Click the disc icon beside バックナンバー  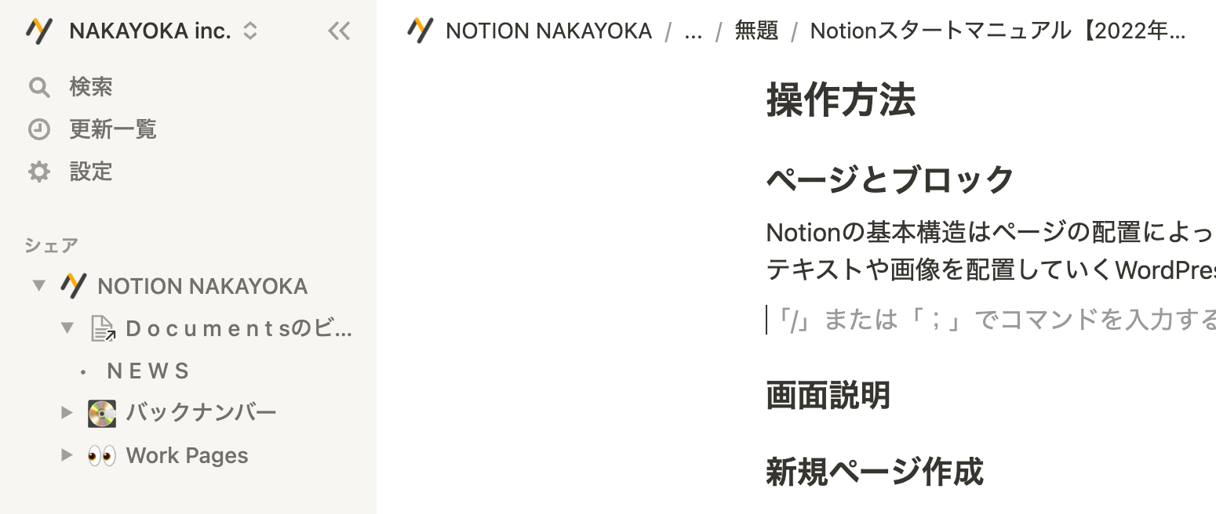[102, 413]
